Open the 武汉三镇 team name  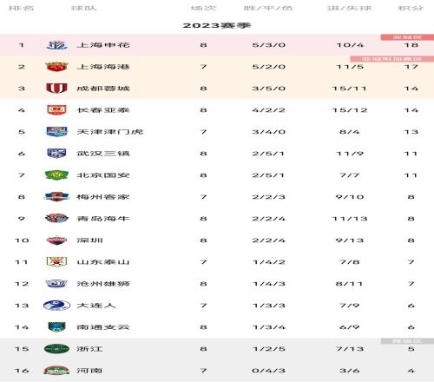[x=103, y=154]
